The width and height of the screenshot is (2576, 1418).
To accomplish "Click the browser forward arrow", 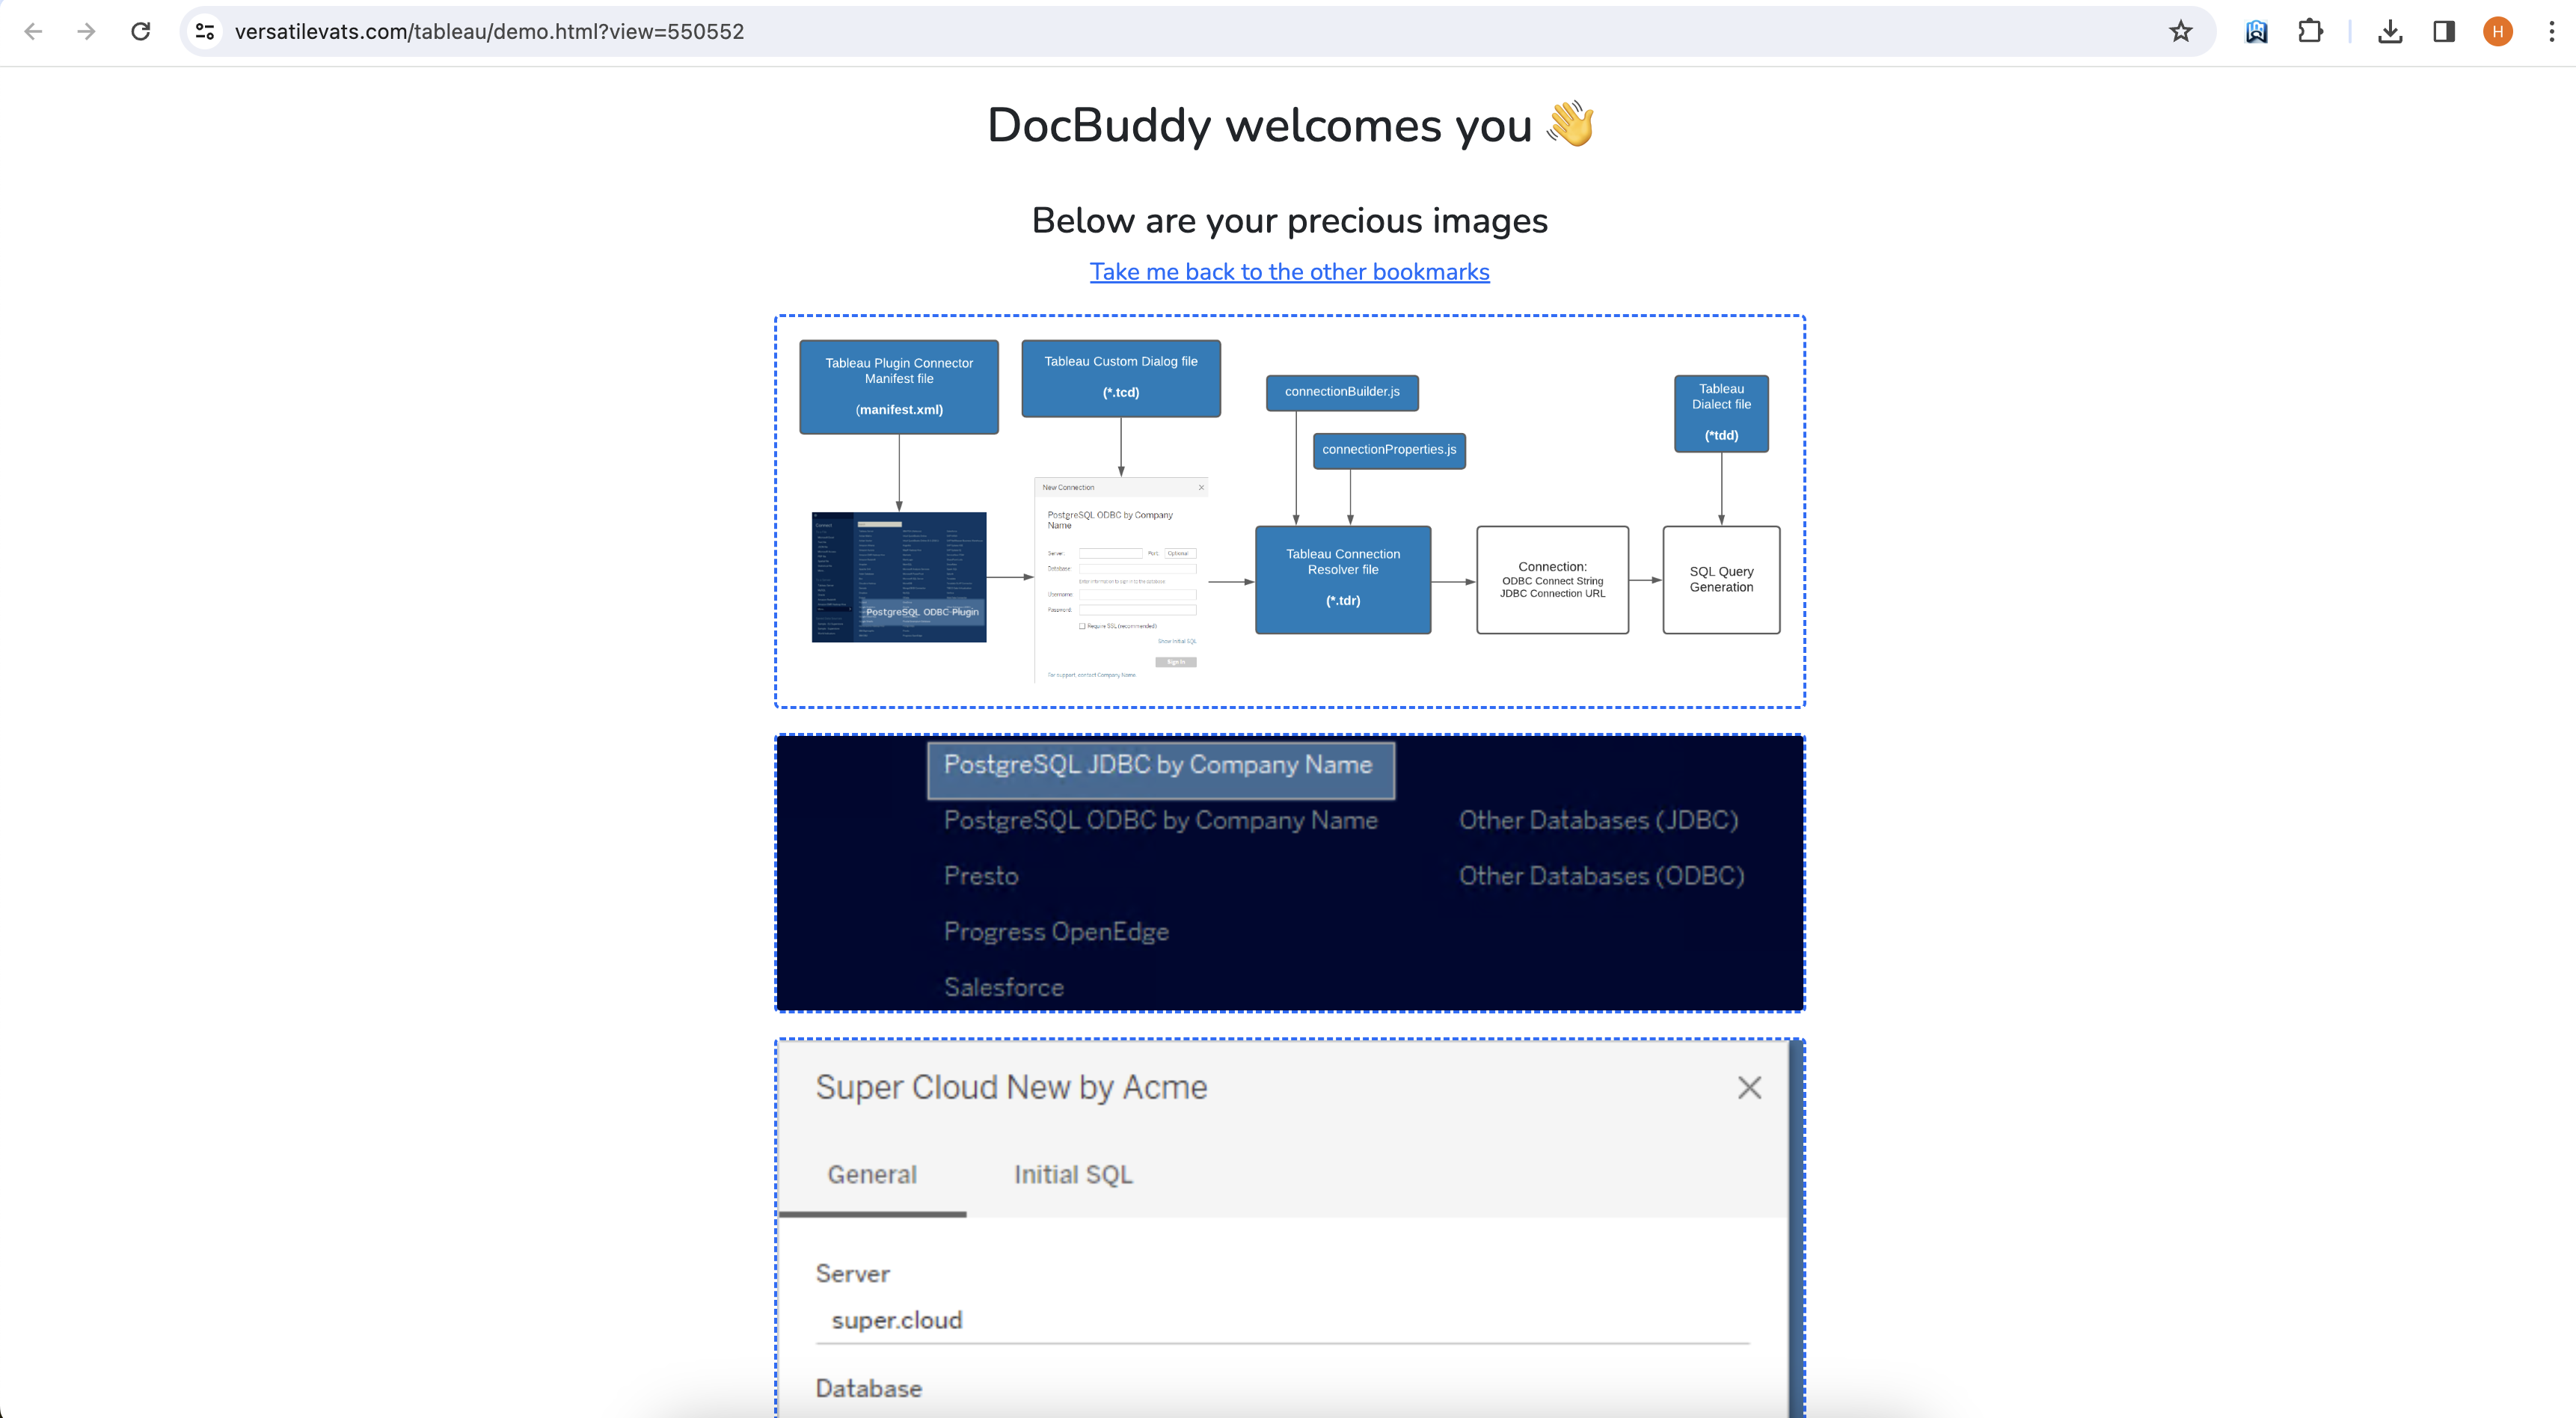I will [86, 31].
